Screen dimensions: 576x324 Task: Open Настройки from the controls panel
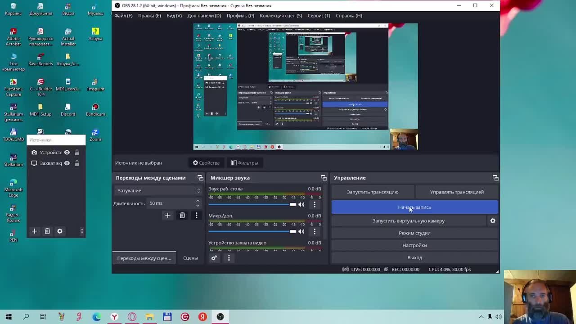coord(414,245)
